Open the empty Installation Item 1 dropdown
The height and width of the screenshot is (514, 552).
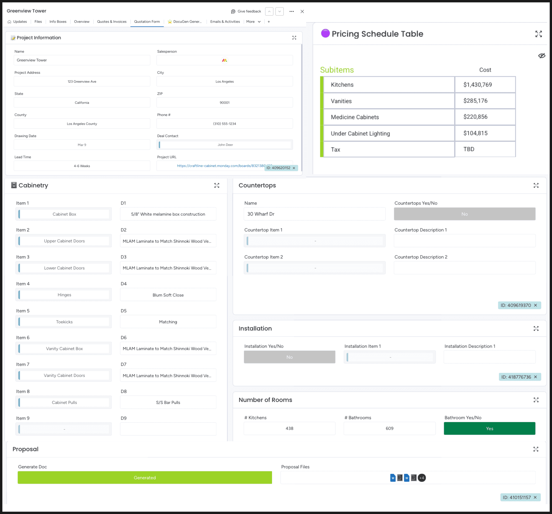(x=389, y=357)
